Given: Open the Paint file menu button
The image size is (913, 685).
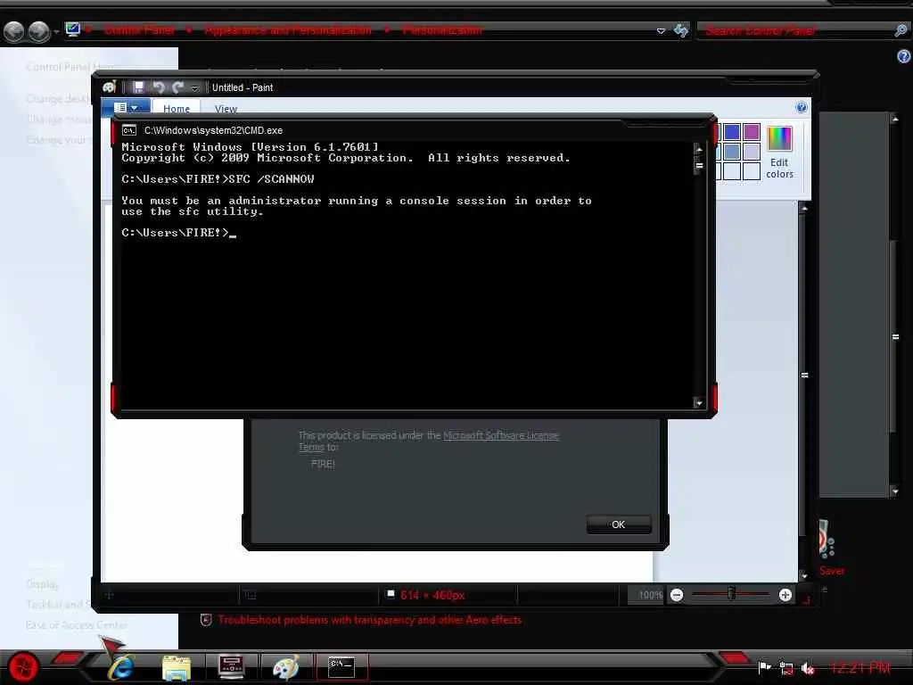Looking at the screenshot, I should 127,108.
